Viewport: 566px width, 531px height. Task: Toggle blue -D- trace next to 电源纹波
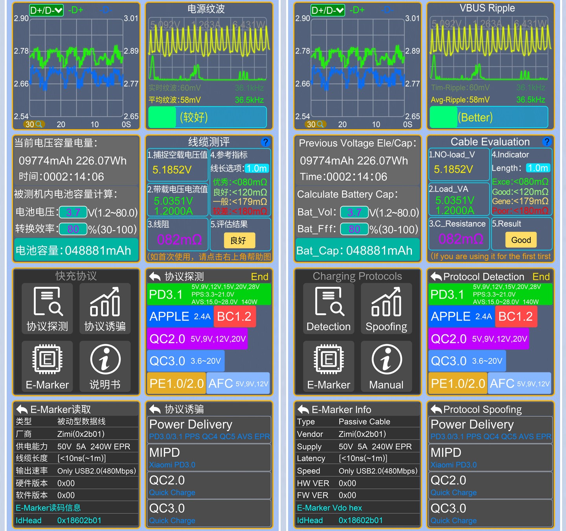coord(105,10)
